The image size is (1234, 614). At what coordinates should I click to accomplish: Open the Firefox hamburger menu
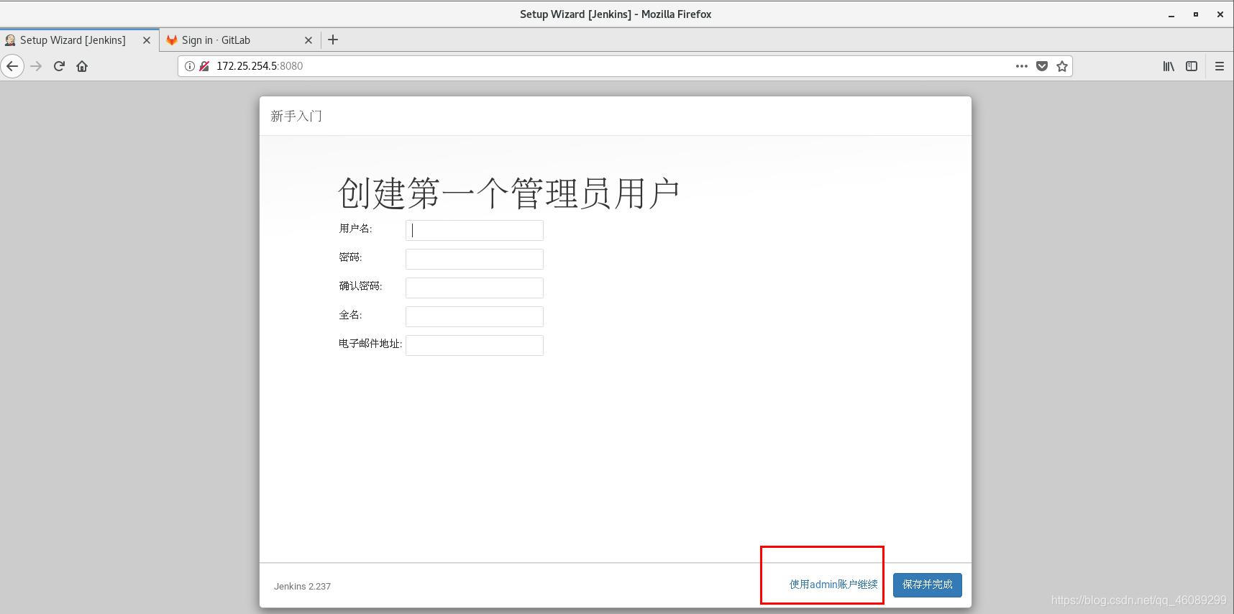(1220, 66)
